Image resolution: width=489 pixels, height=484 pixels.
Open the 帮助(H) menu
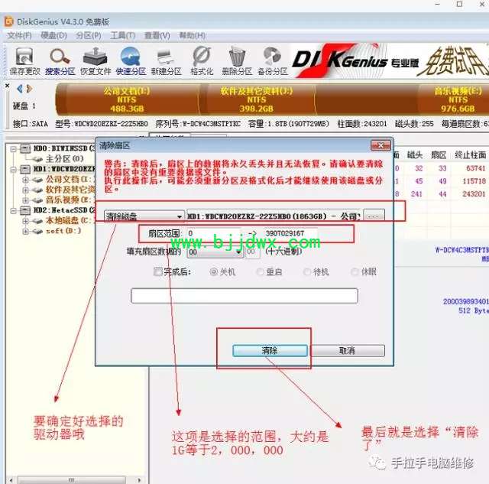(192, 36)
